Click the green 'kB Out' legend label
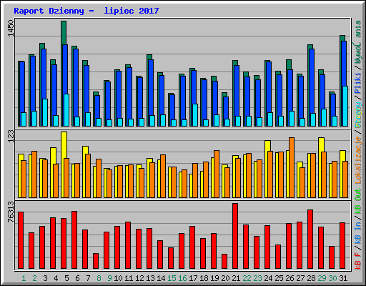 tap(358, 202)
